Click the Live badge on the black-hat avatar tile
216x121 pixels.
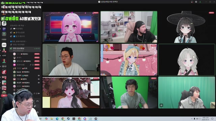pyautogui.click(x=211, y=13)
